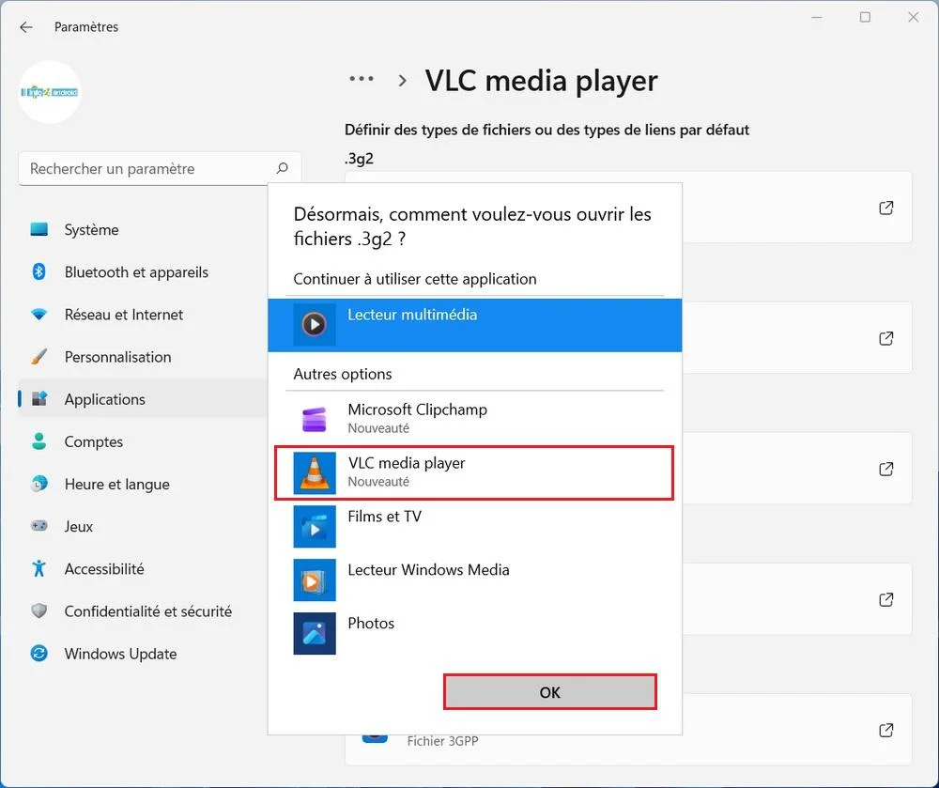939x788 pixels.
Task: Open Confidentialité et sécurité settings
Action: click(143, 611)
